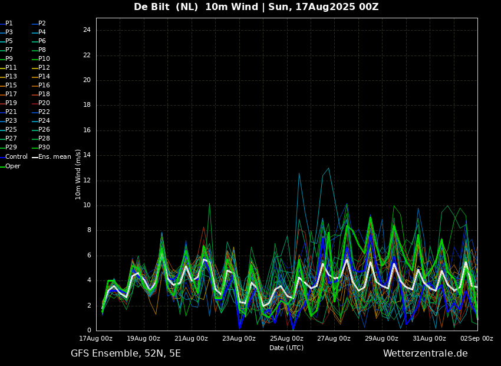Click the P16 line color swatch
This screenshot has height=366, width=501.
click(x=35, y=86)
